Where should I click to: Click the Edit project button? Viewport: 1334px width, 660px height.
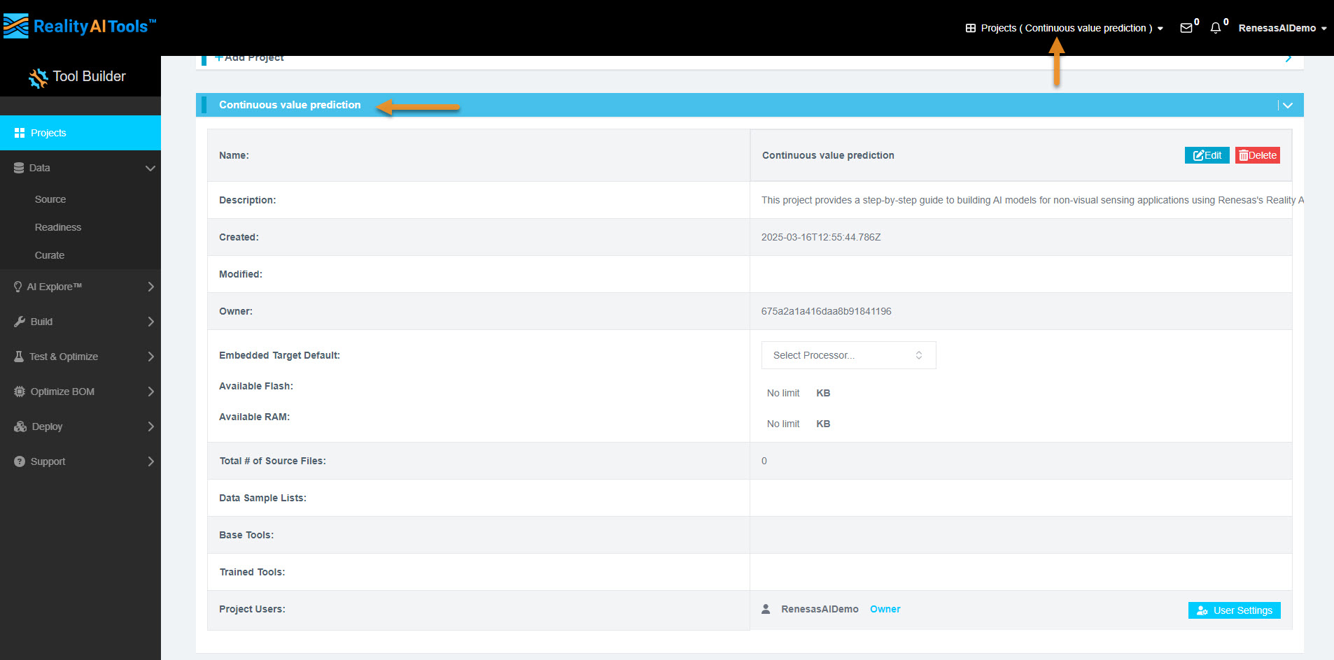[x=1207, y=155]
